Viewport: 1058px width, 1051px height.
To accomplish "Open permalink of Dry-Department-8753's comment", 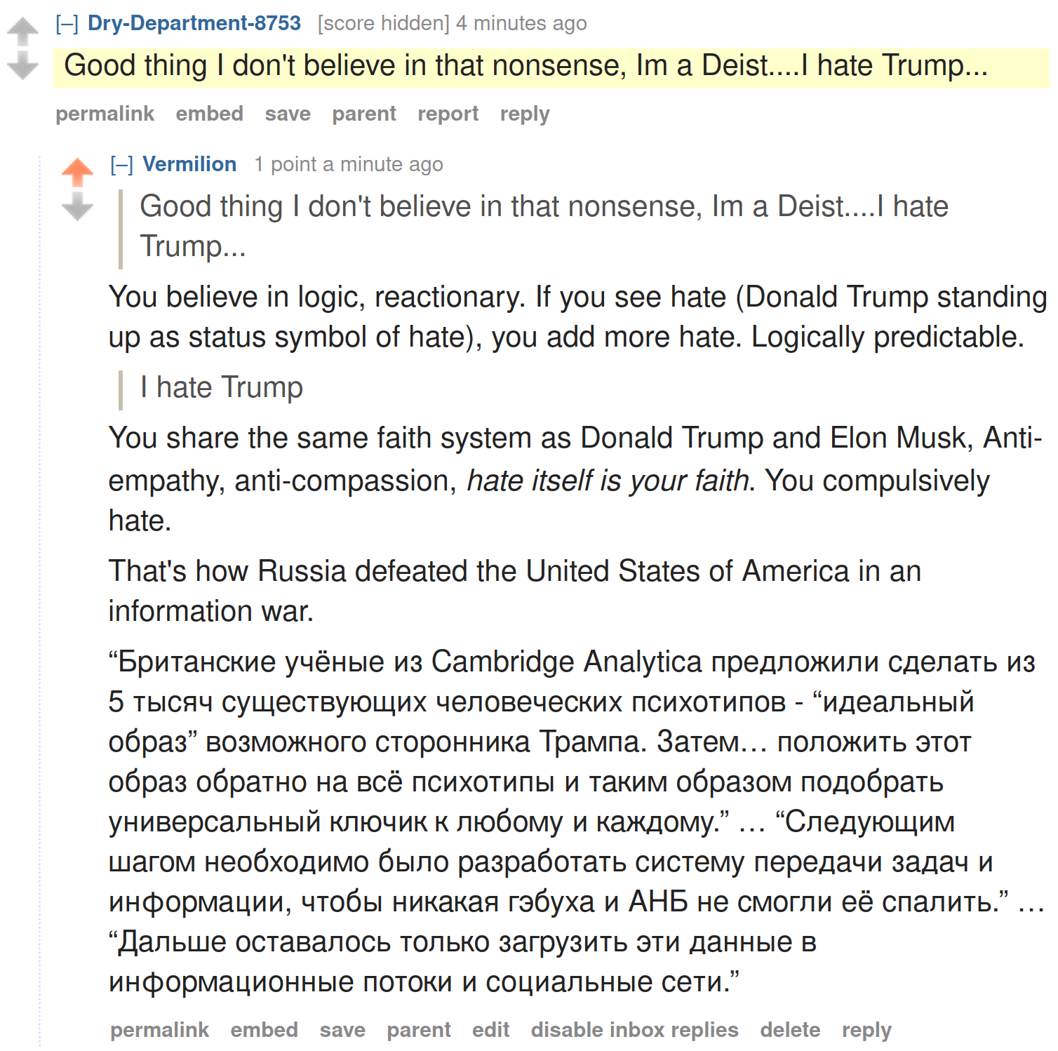I will pyautogui.click(x=105, y=114).
